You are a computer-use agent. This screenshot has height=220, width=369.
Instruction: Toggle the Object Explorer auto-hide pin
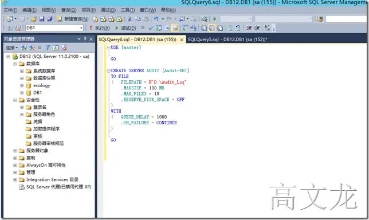click(x=85, y=39)
